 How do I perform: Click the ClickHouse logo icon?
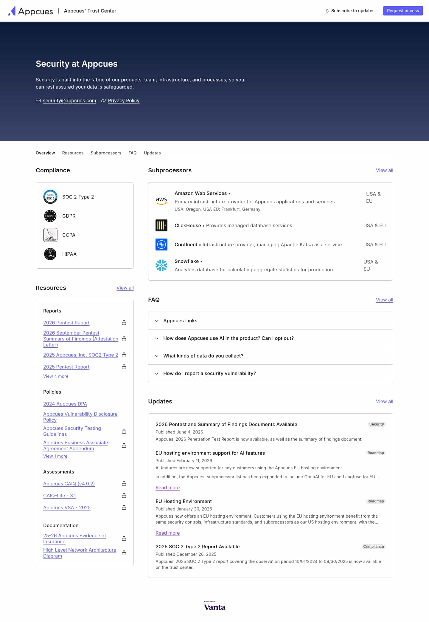point(161,225)
